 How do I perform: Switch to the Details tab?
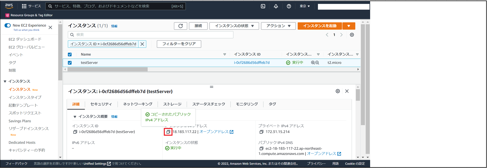point(76,104)
